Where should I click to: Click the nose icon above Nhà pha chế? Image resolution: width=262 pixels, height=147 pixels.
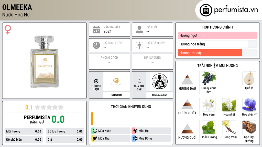139,81
